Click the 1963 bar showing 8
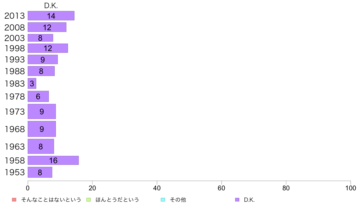 41,146
